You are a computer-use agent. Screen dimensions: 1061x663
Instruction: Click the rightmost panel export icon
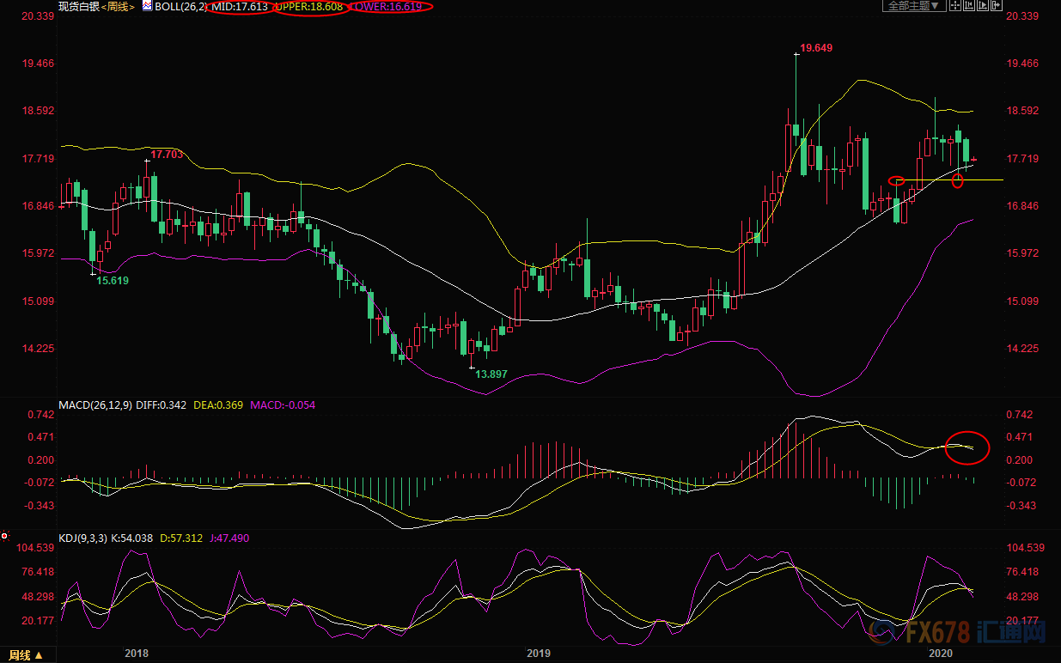coord(997,5)
